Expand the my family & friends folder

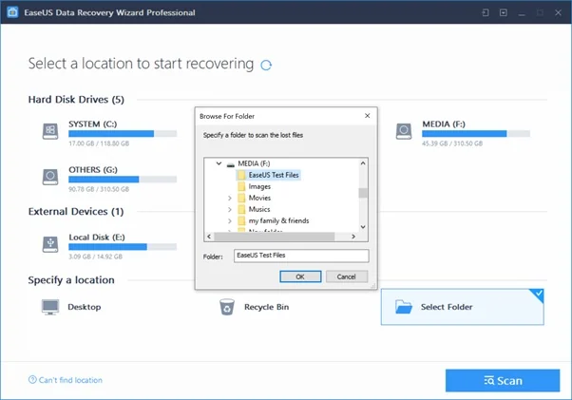[230, 220]
